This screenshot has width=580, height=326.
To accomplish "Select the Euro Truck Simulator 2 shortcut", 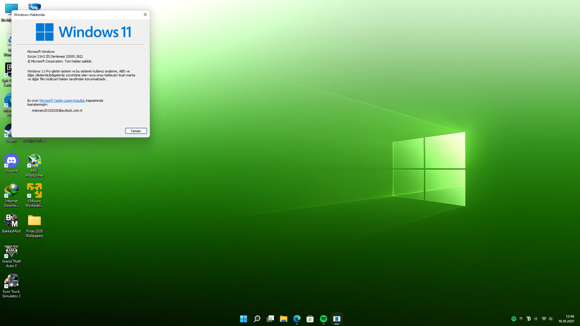I will (11, 285).
